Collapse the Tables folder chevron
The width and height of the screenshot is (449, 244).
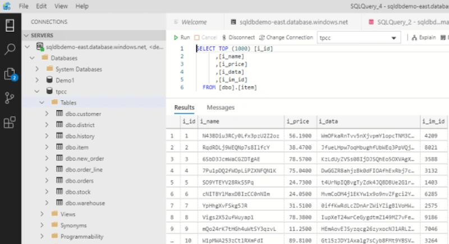tap(42, 103)
